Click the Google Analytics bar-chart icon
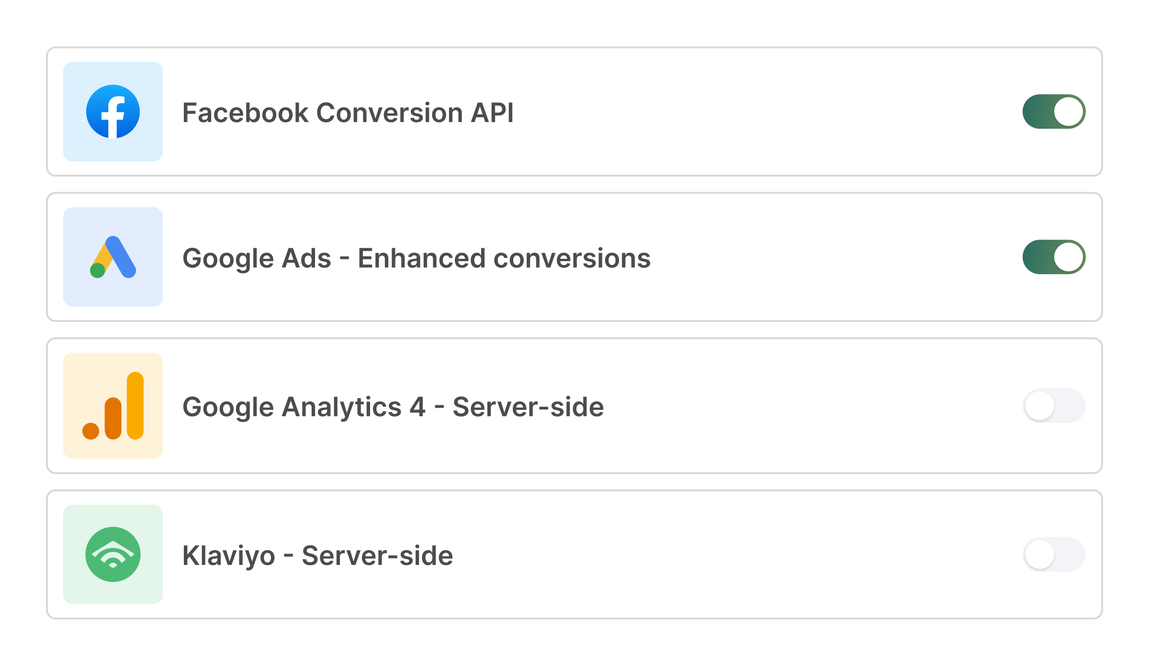 pyautogui.click(x=113, y=406)
